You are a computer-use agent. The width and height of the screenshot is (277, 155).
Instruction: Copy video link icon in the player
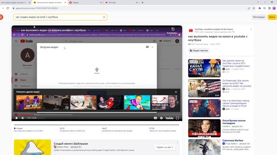(173, 29)
